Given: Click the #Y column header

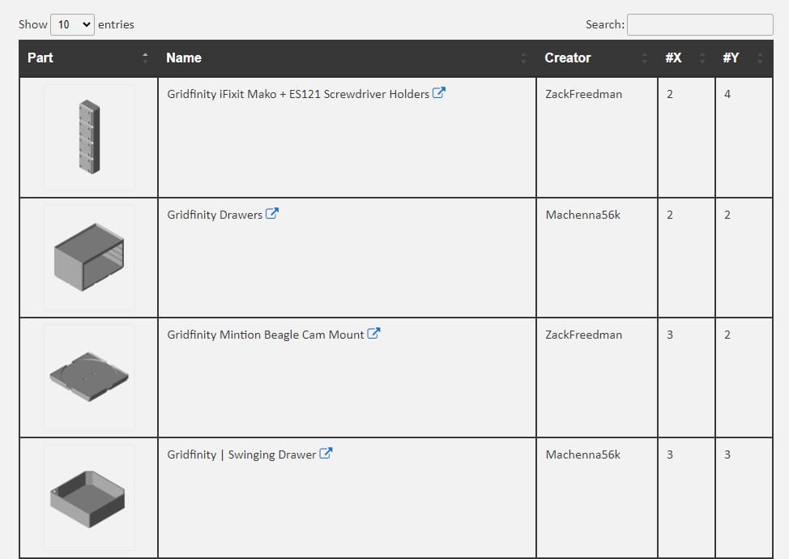Looking at the screenshot, I should pos(744,58).
